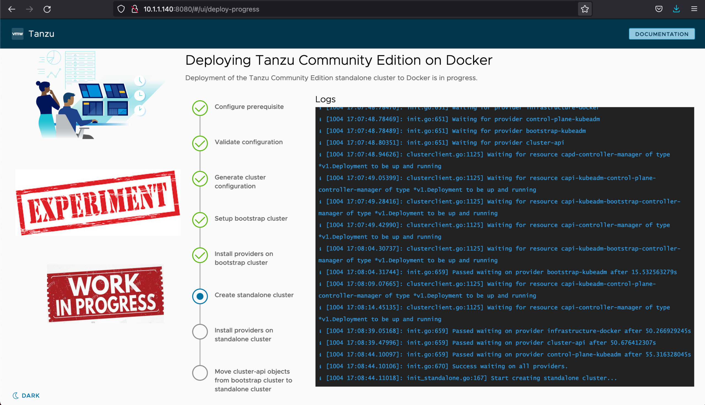Open the browser hamburger menu
Screen dimensions: 705x405
coord(694,9)
